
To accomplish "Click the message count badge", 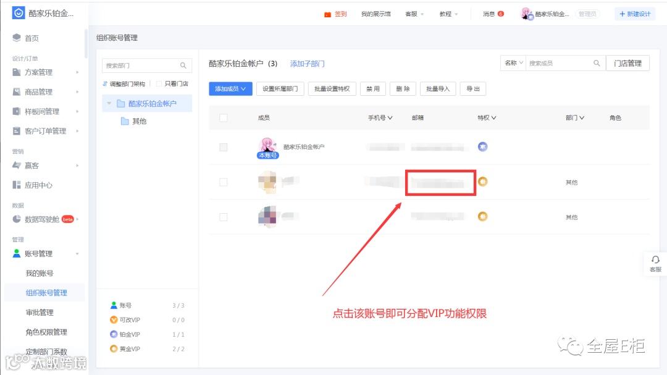I will click(501, 14).
